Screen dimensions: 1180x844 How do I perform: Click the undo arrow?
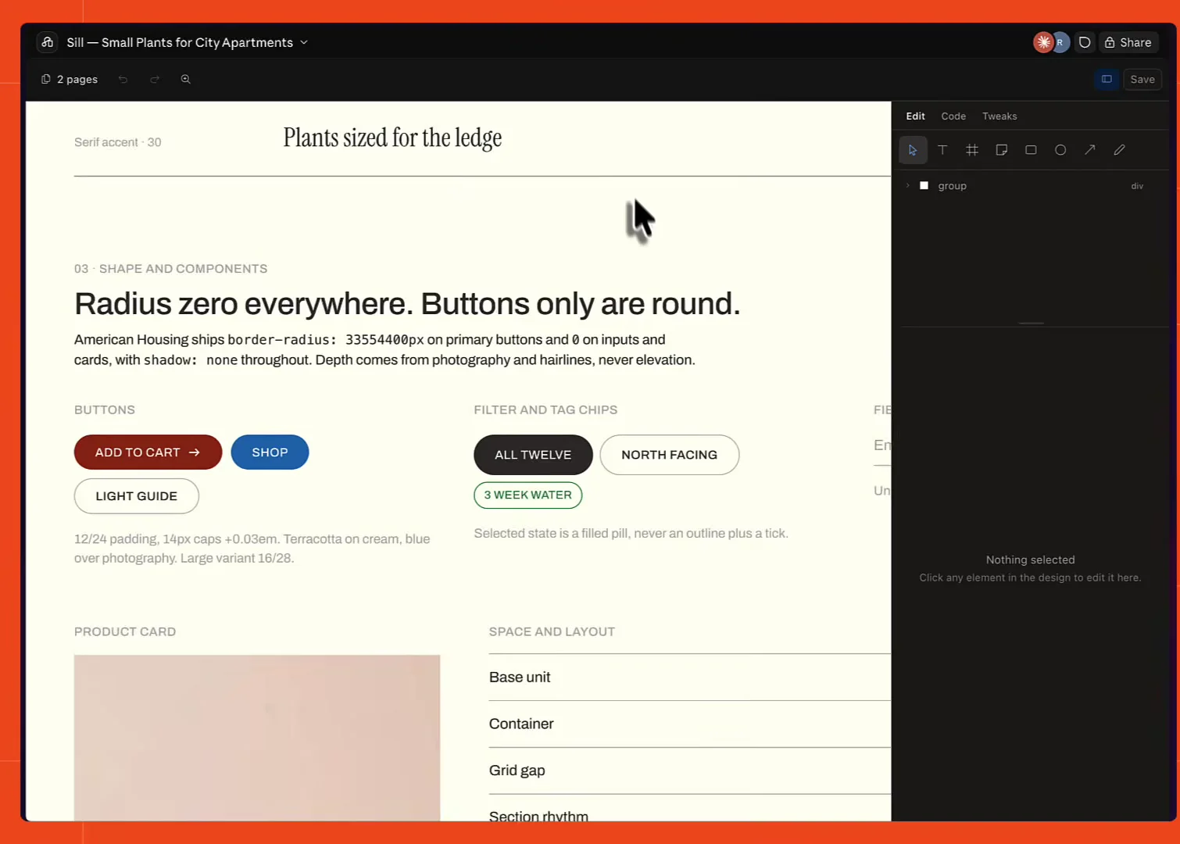tap(123, 79)
